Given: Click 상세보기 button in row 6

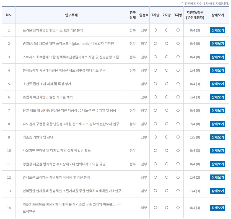Looking at the screenshot, I should (218, 97).
